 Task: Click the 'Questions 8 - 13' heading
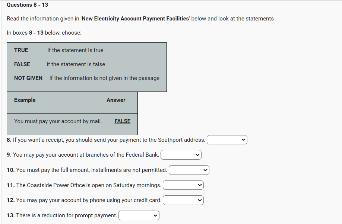27,5
